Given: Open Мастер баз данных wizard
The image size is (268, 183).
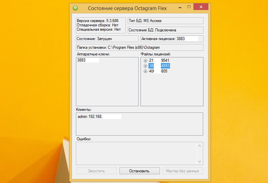Looking at the screenshot, I should coord(183,171).
